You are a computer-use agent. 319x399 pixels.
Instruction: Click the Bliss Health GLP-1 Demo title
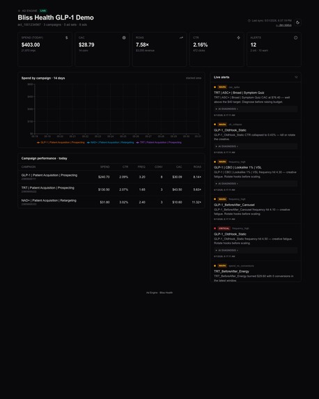point(56,17)
